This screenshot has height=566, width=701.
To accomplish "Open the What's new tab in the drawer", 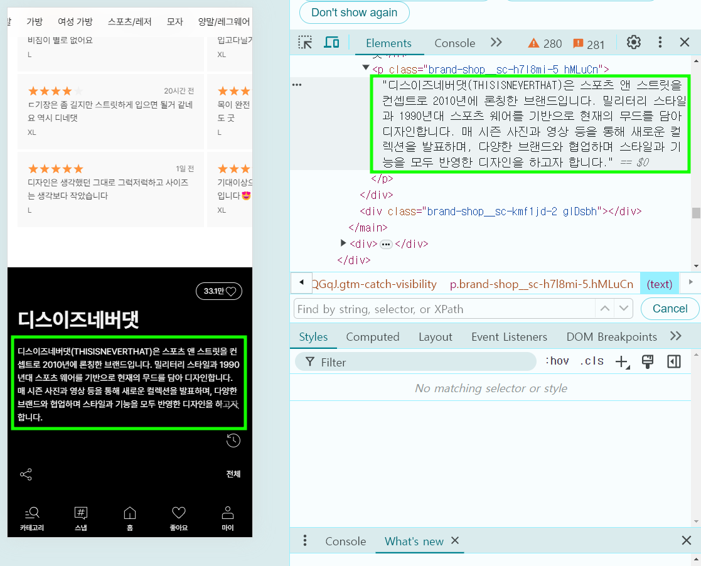I will [413, 541].
